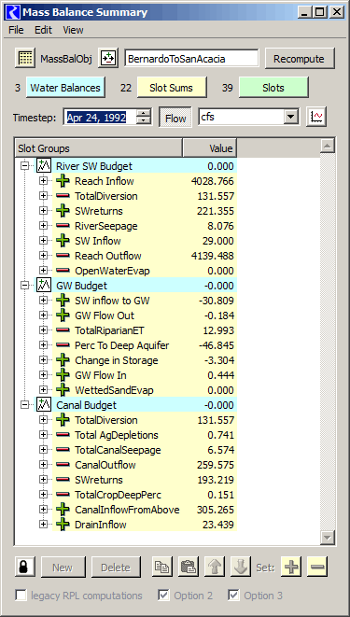This screenshot has width=350, height=617.
Task: Set sign to minus with Set button
Action: pyautogui.click(x=317, y=567)
